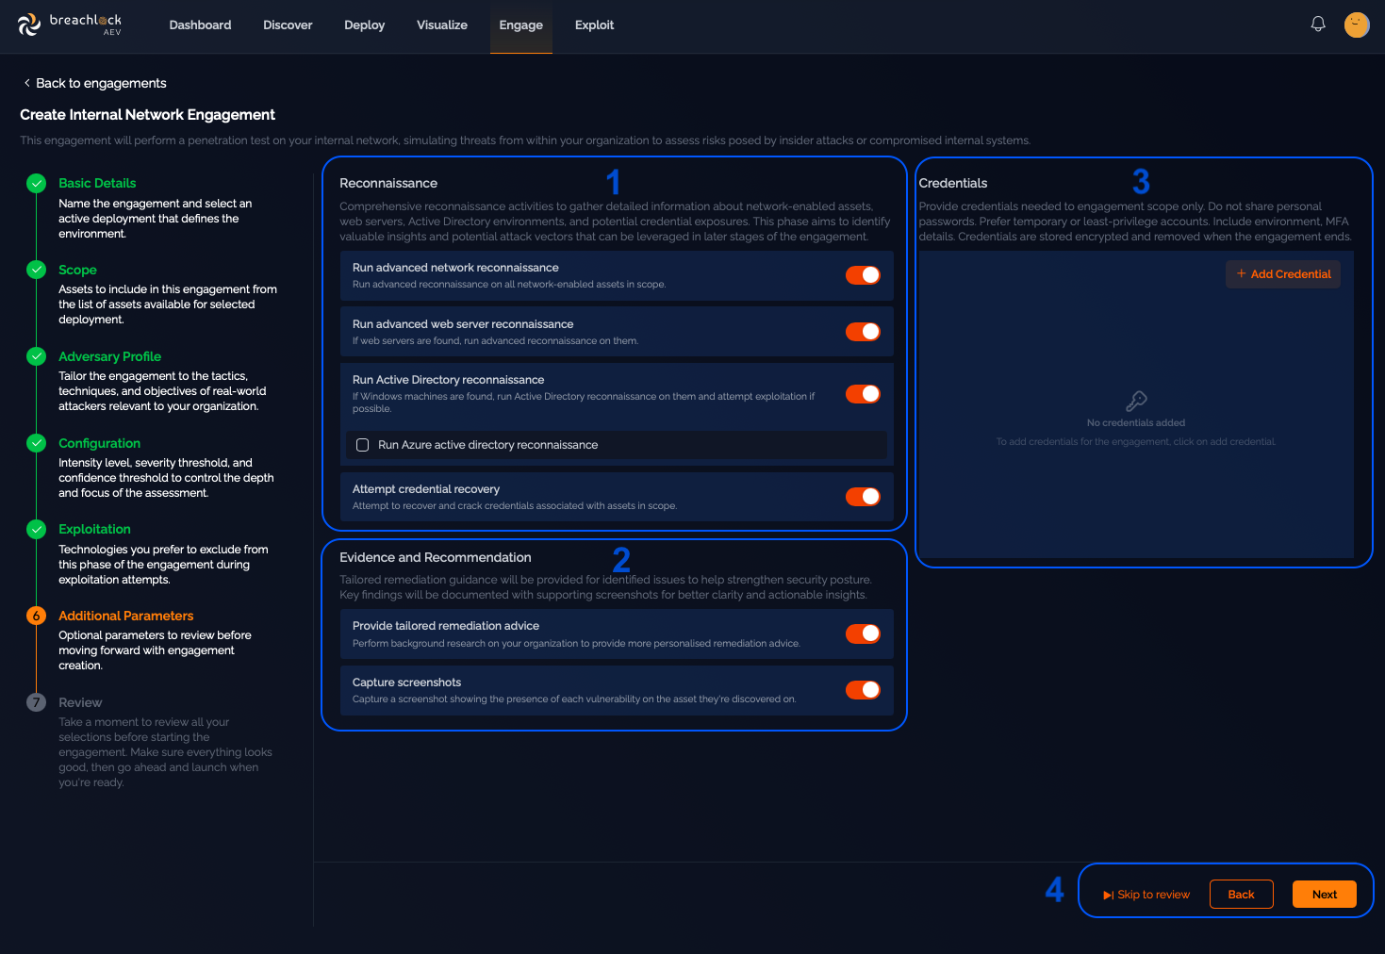The image size is (1385, 954).
Task: Open the Exploit tab
Action: (x=594, y=25)
